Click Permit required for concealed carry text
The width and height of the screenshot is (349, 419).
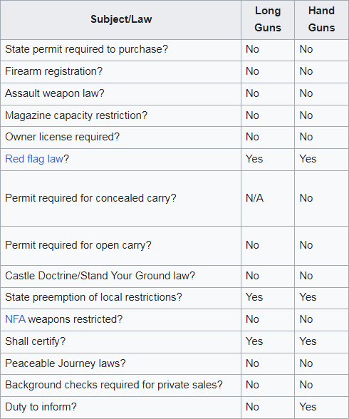click(x=90, y=198)
